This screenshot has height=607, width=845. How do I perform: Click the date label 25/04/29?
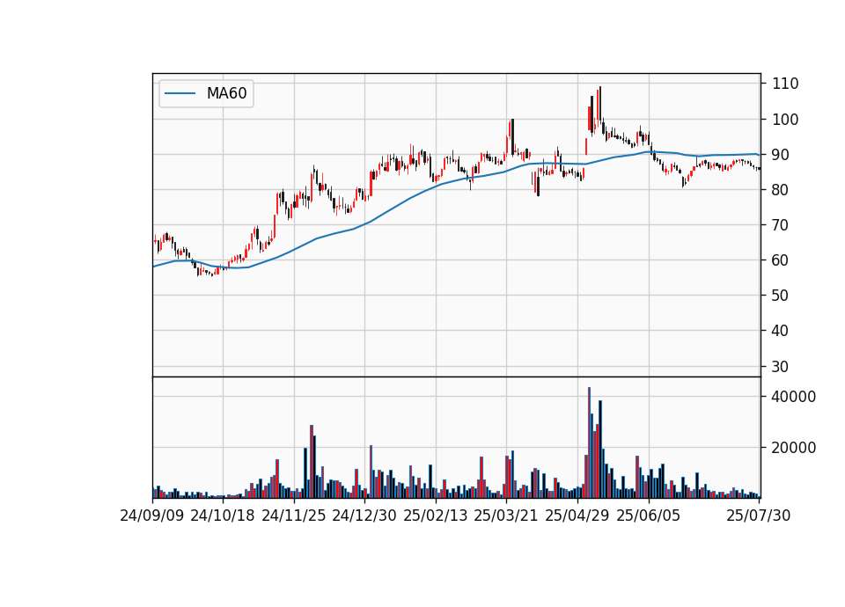point(577,516)
